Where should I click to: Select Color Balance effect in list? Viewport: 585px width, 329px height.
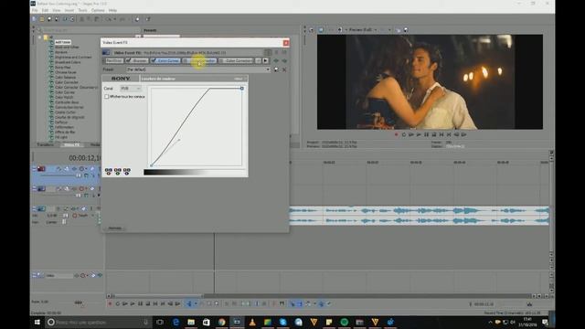[x=65, y=77]
